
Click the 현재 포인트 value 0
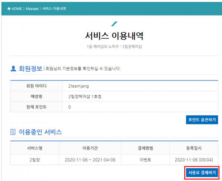pyautogui.click(x=70, y=107)
